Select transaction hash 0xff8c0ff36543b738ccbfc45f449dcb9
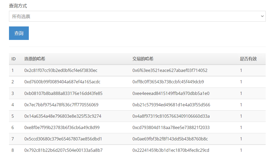Image resolution: width=271 pixels, height=156 pixels. coord(168,82)
